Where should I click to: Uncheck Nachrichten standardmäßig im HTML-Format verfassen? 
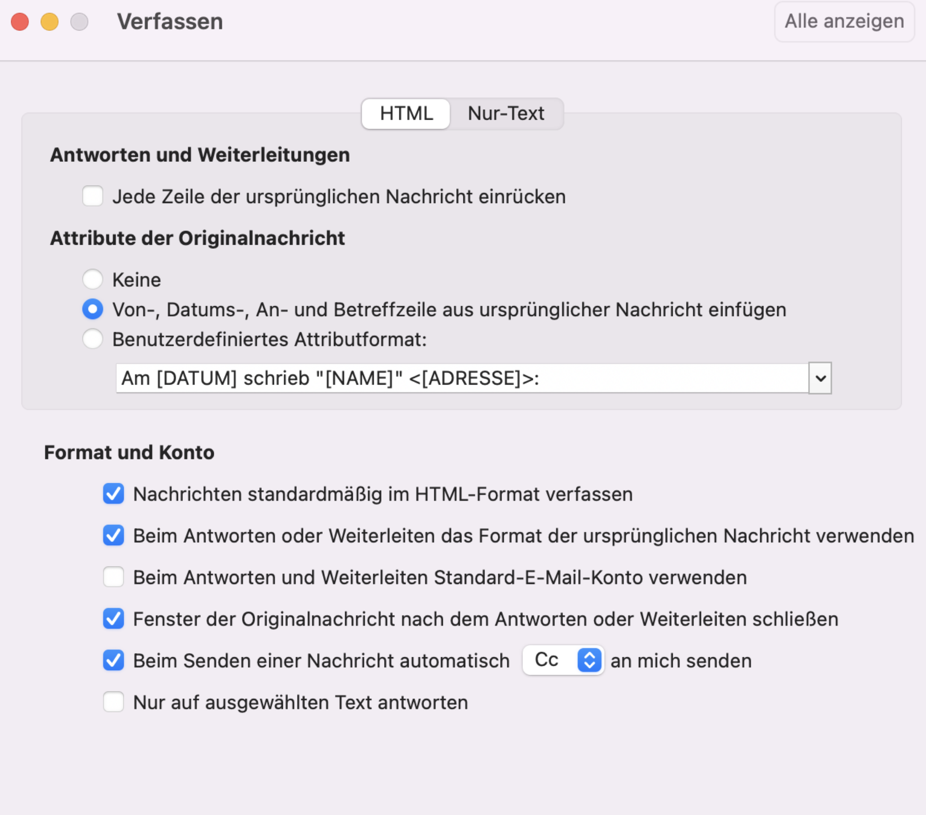tap(113, 494)
